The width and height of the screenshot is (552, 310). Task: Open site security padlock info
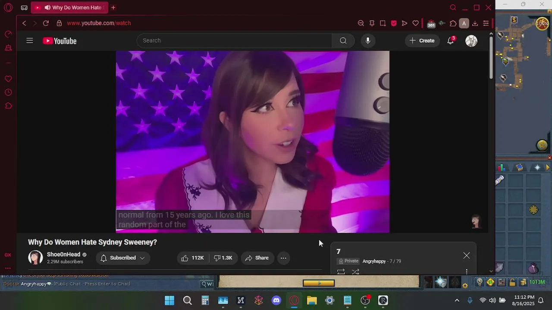click(59, 23)
